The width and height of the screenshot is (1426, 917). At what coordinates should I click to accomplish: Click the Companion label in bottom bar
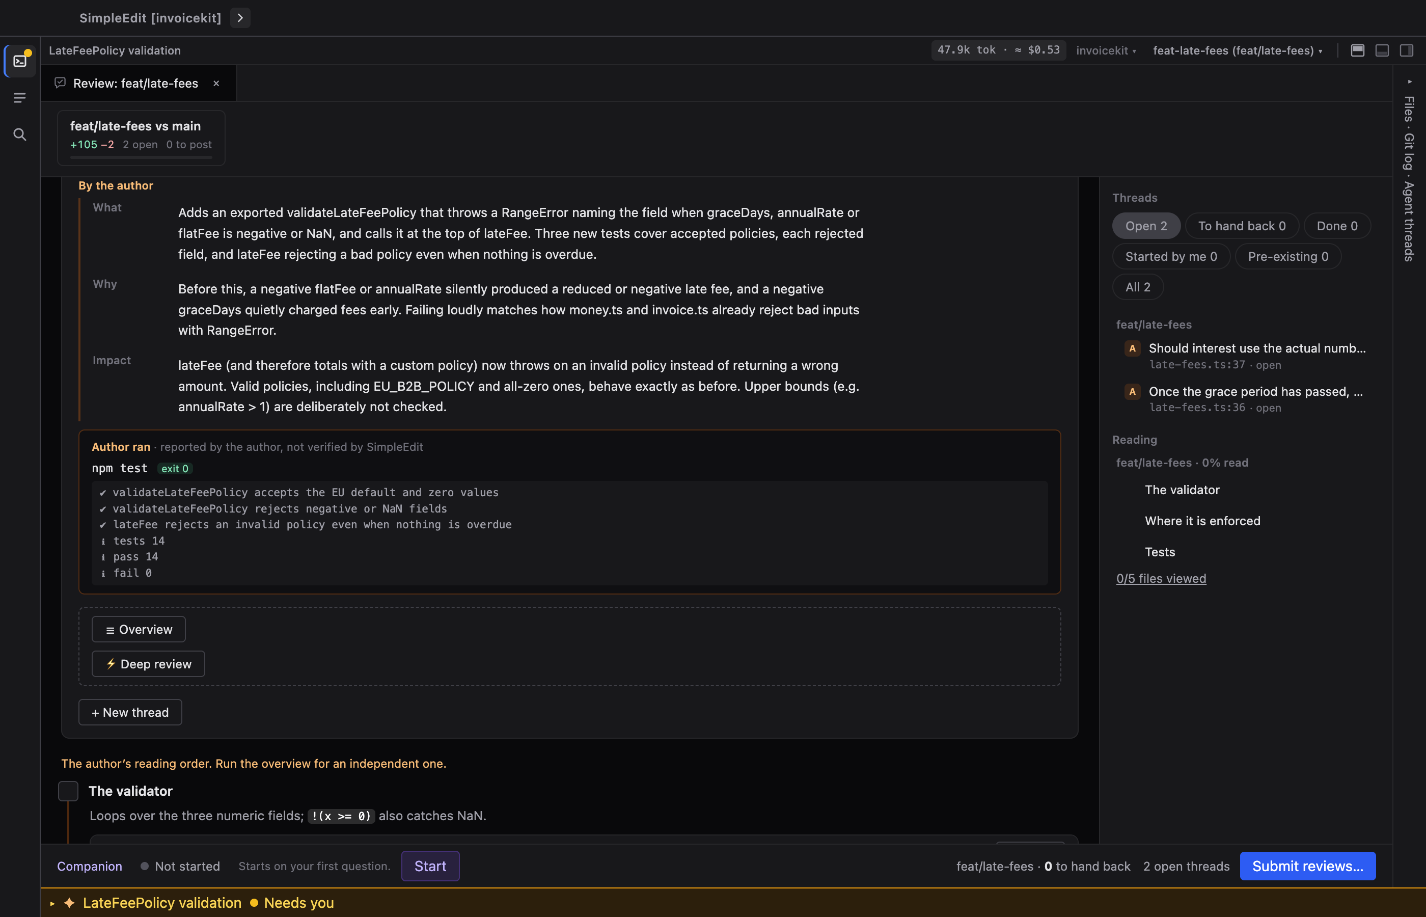(89, 866)
